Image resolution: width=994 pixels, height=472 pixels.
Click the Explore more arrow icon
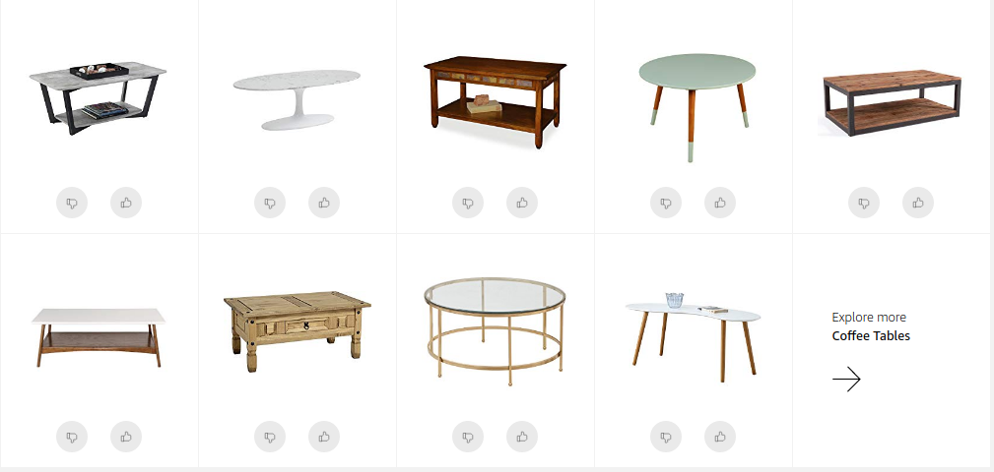pyautogui.click(x=846, y=379)
